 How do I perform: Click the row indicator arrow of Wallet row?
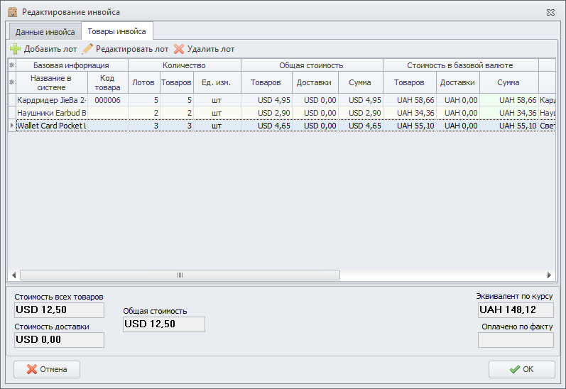11,126
